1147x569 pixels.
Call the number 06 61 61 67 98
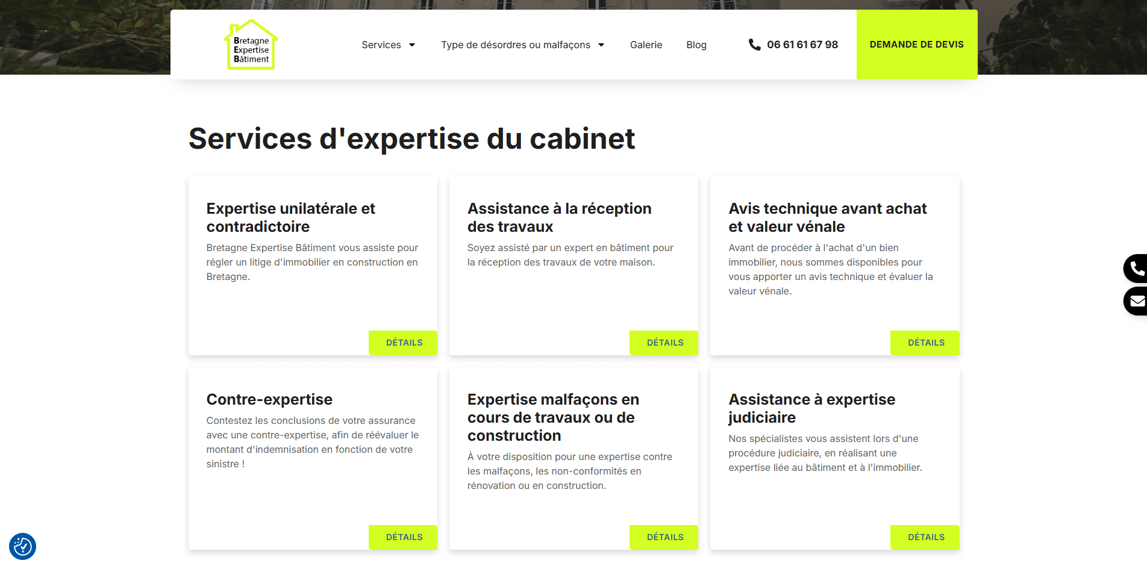tap(801, 44)
